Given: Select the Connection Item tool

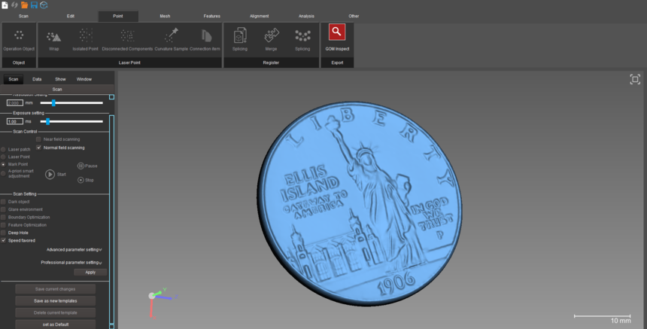Looking at the screenshot, I should [x=205, y=40].
